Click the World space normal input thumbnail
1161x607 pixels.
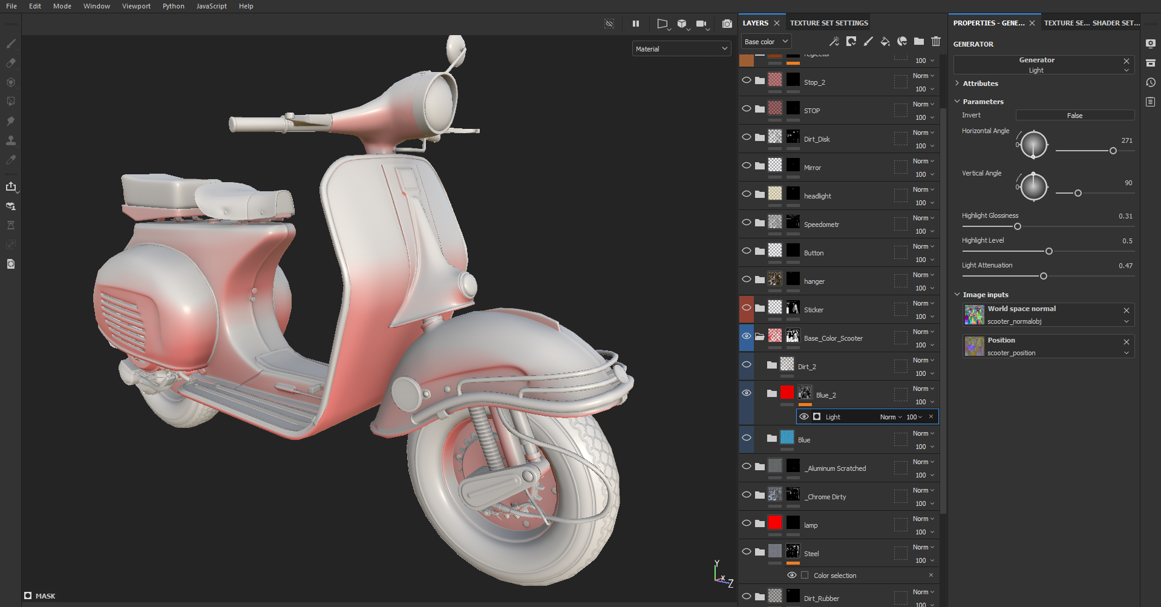974,315
